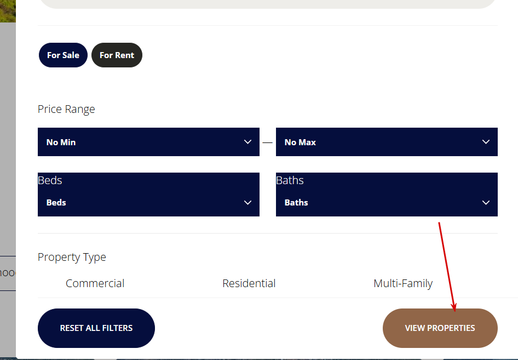518x360 pixels.
Task: Click the View Properties button
Action: pyautogui.click(x=440, y=328)
